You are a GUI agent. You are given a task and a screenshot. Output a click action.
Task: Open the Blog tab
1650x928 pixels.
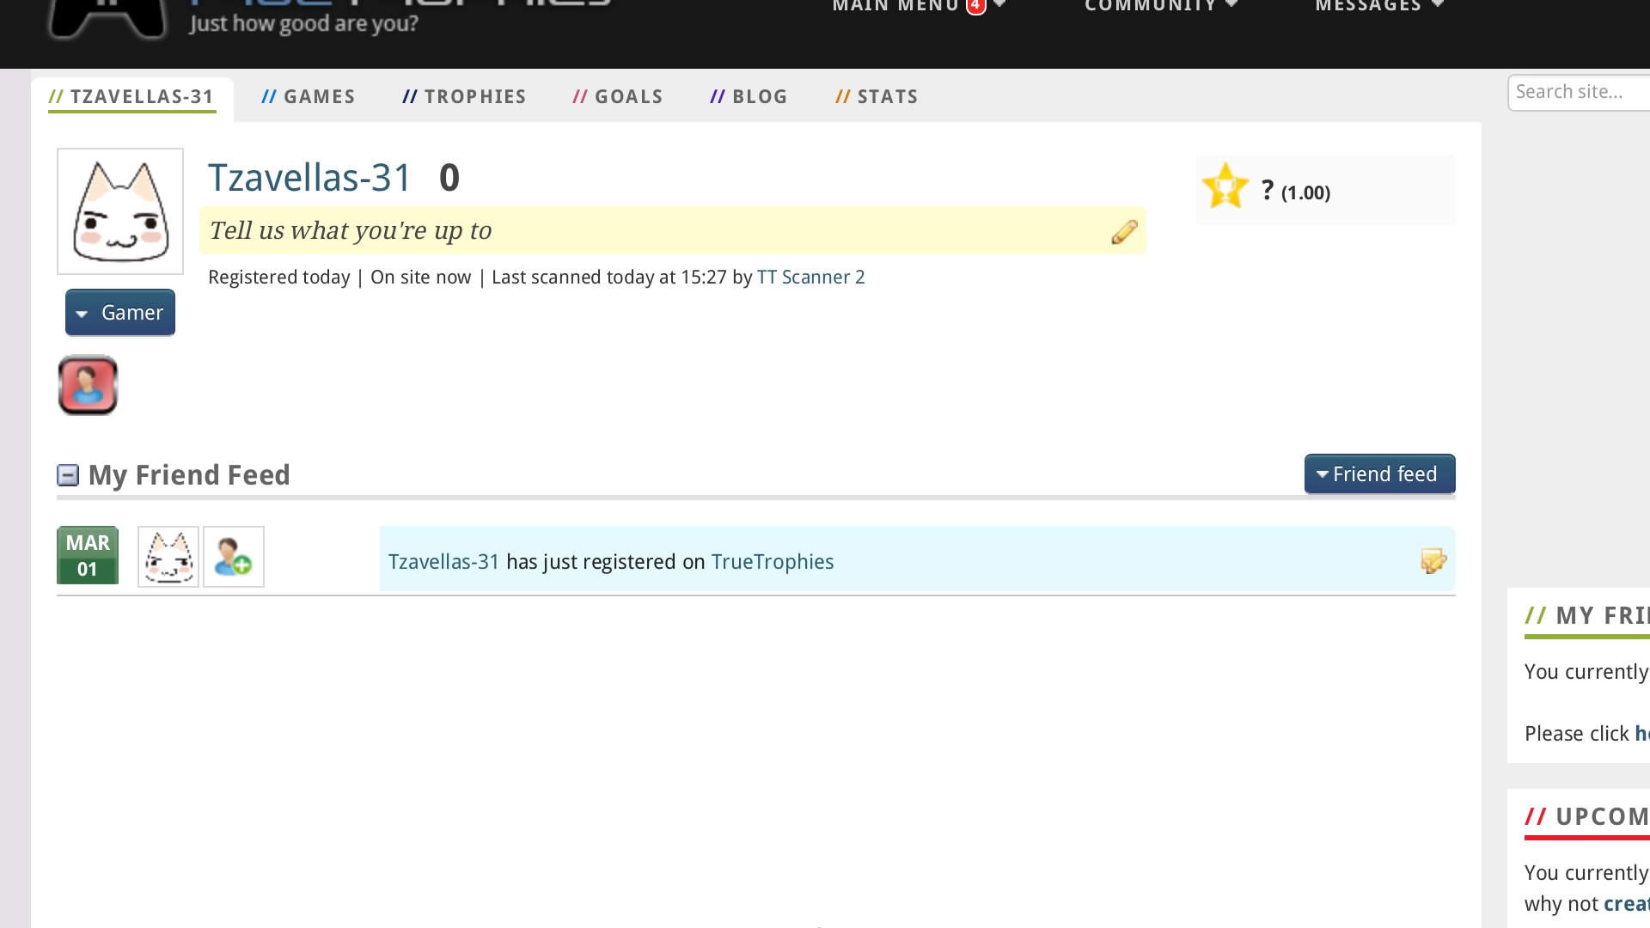[x=749, y=97]
